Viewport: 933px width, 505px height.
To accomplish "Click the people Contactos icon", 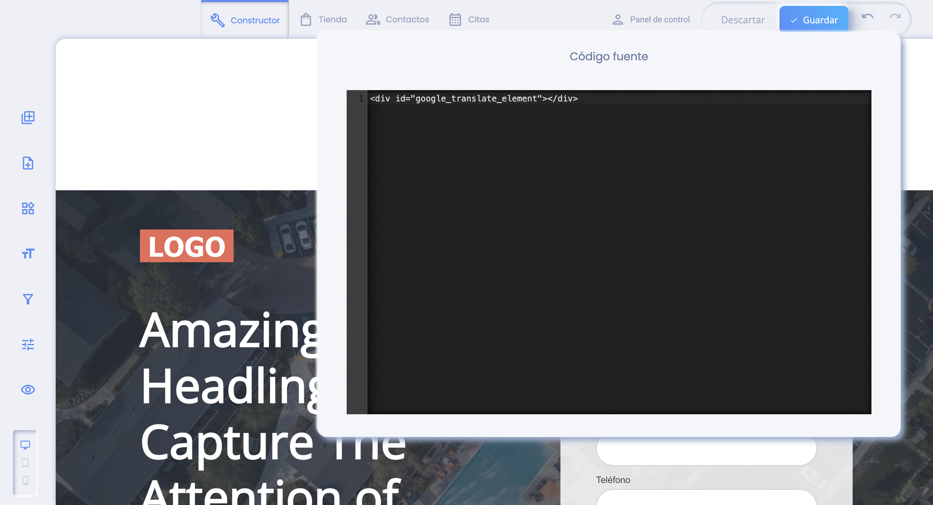I will pyautogui.click(x=373, y=19).
